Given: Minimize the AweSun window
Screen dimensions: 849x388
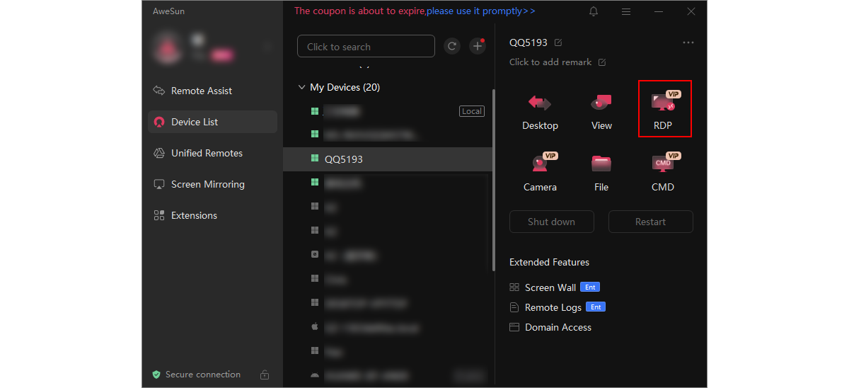Looking at the screenshot, I should tap(659, 11).
